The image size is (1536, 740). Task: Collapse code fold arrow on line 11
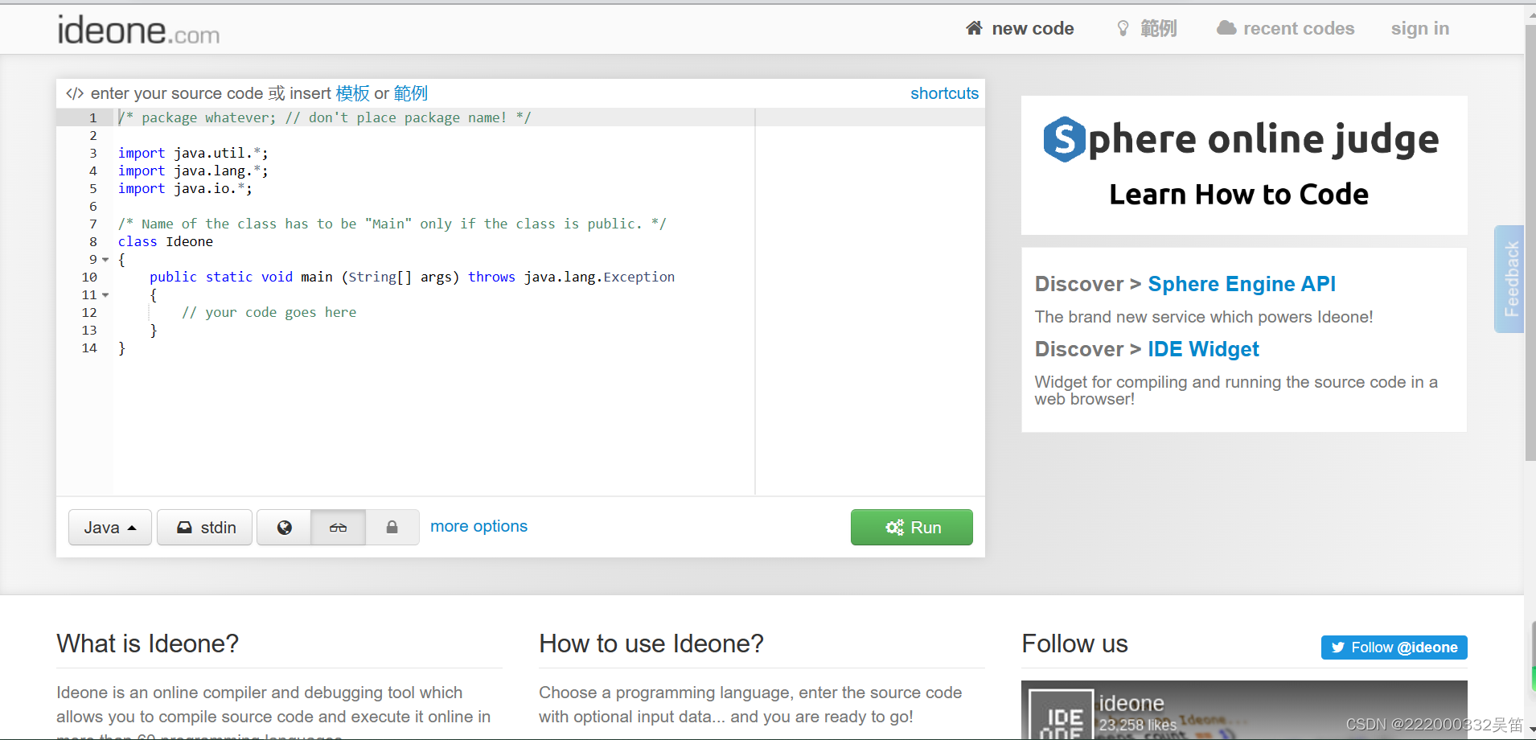pyautogui.click(x=105, y=295)
